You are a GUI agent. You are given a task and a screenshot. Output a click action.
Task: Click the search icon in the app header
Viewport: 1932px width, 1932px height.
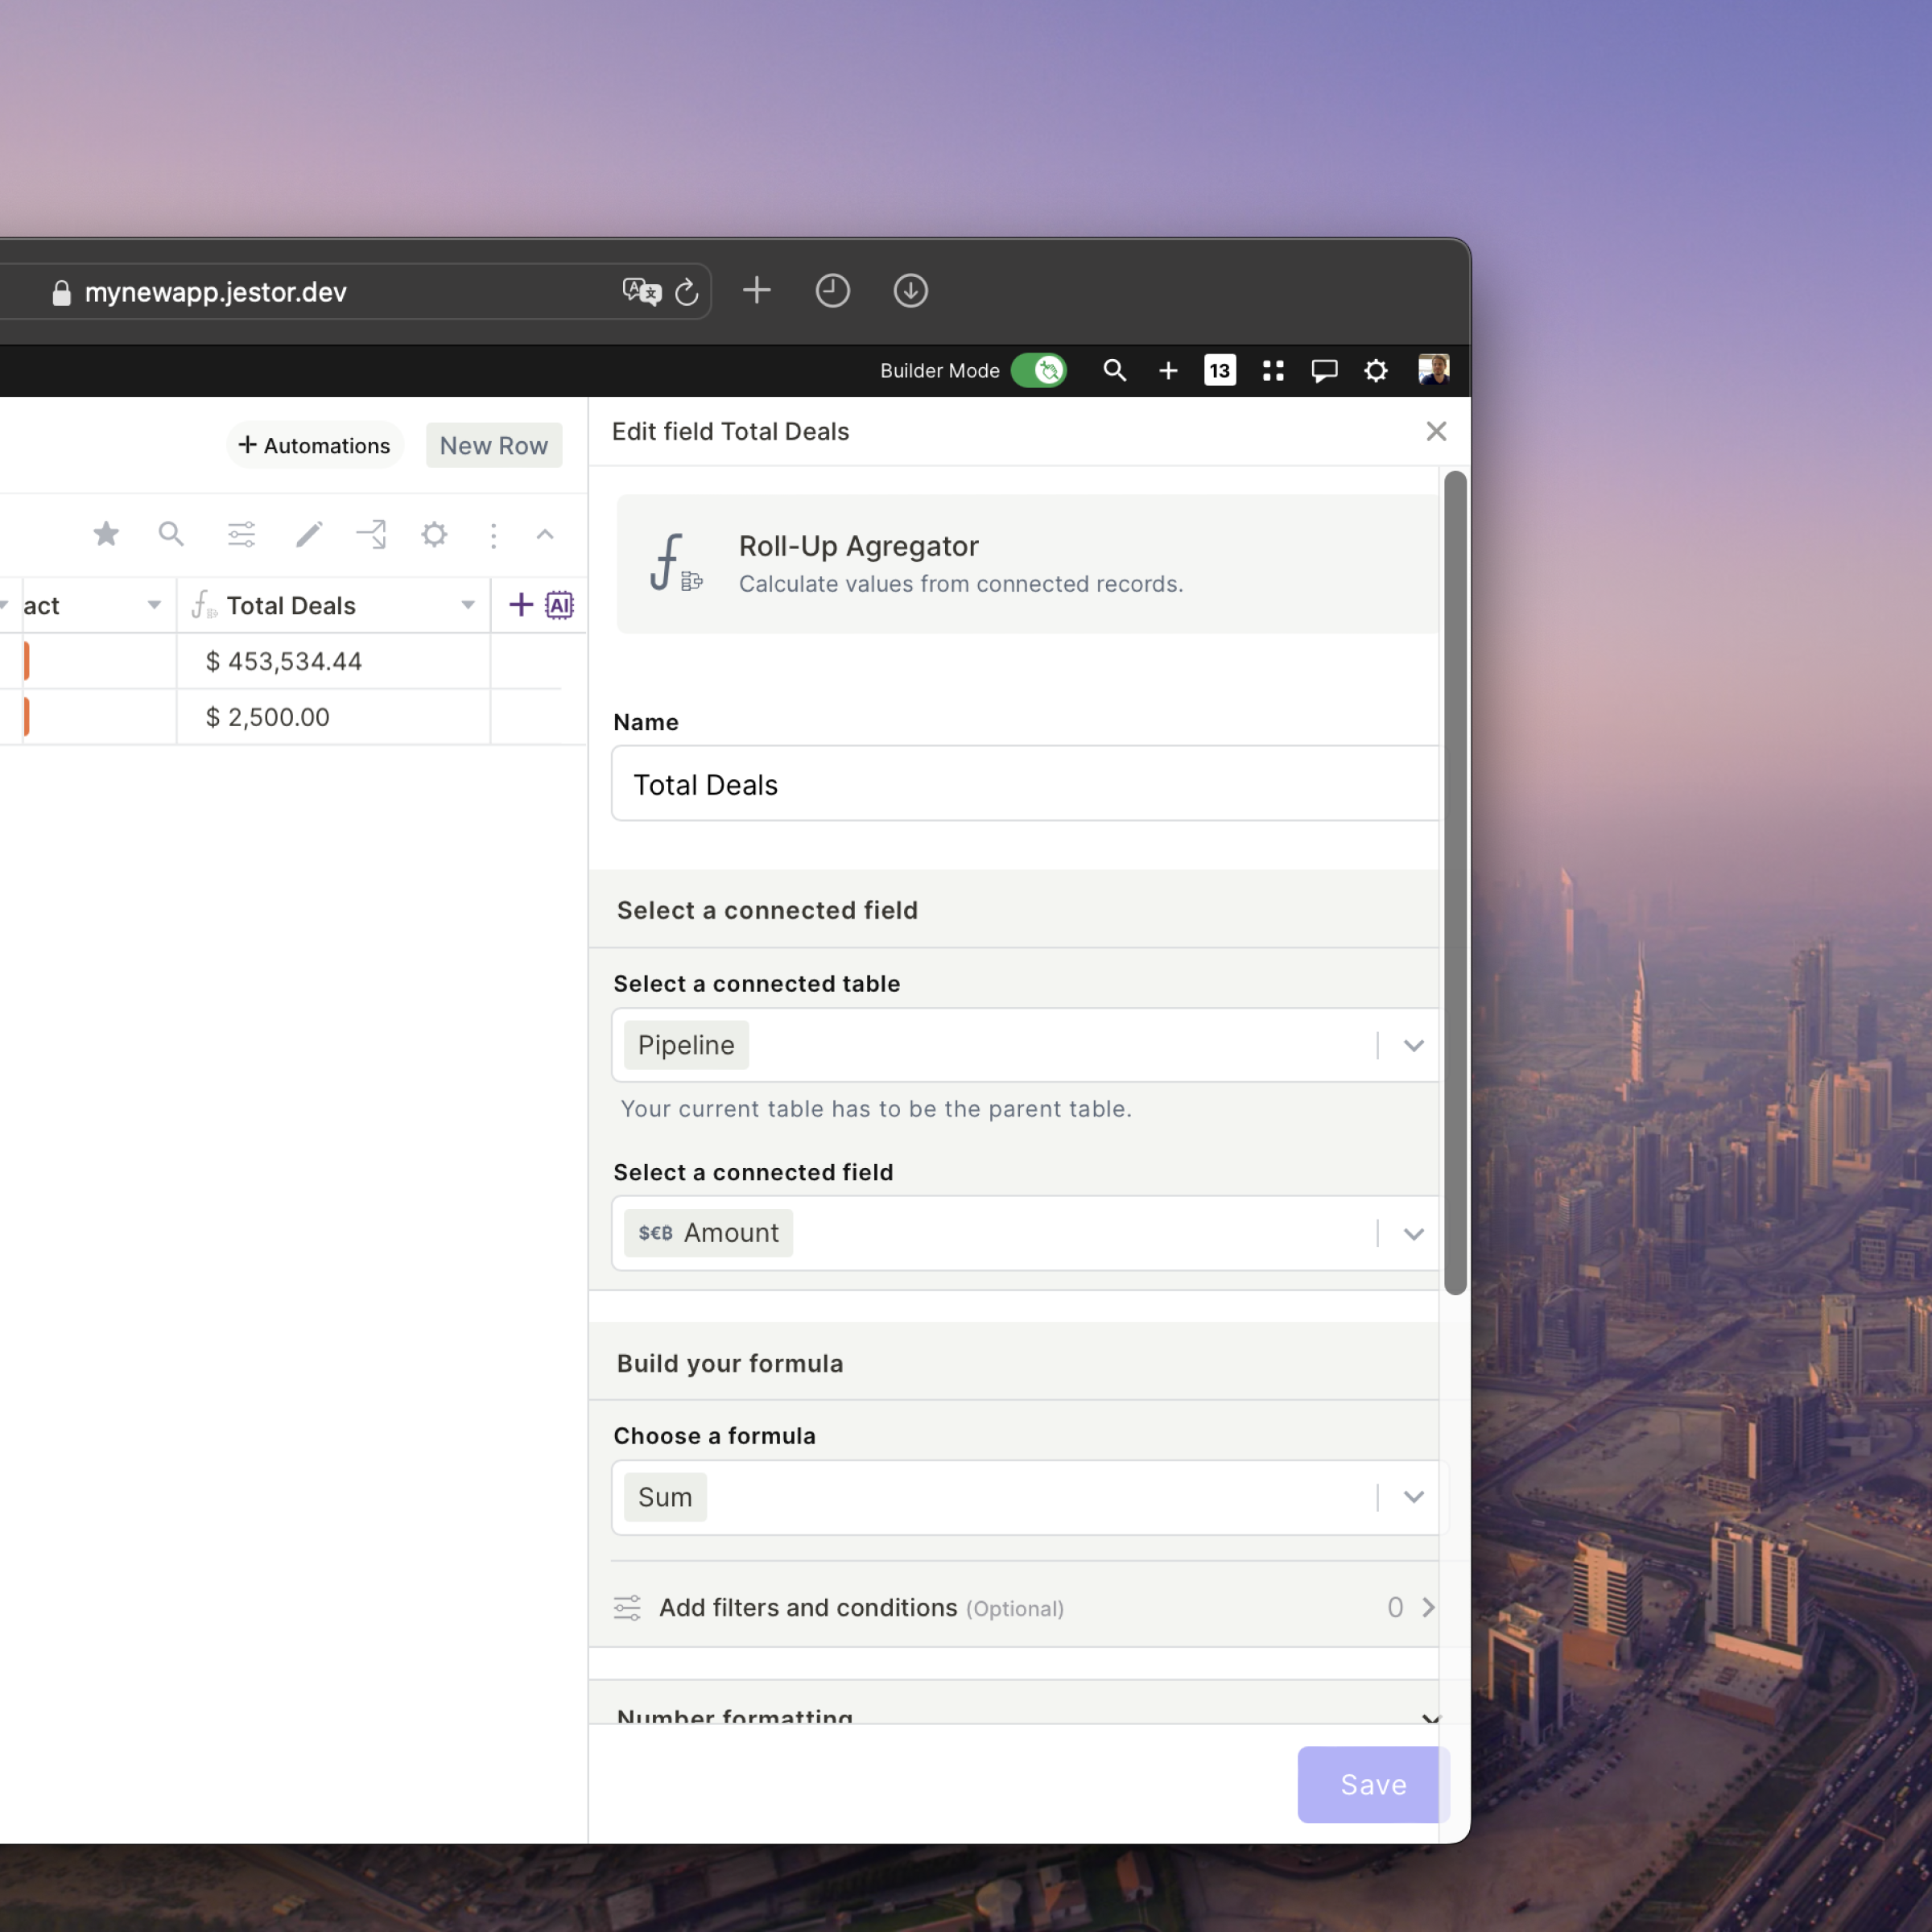[x=1114, y=370]
